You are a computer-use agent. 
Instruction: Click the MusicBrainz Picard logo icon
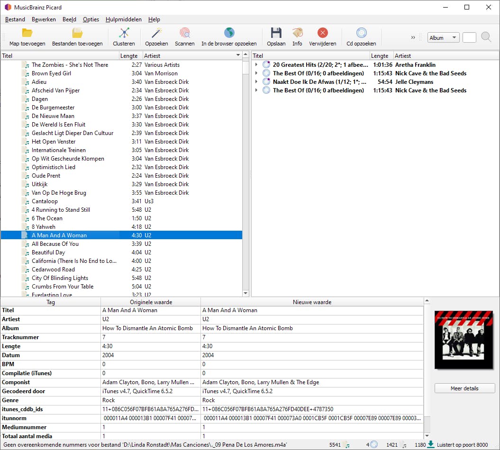click(x=8, y=7)
